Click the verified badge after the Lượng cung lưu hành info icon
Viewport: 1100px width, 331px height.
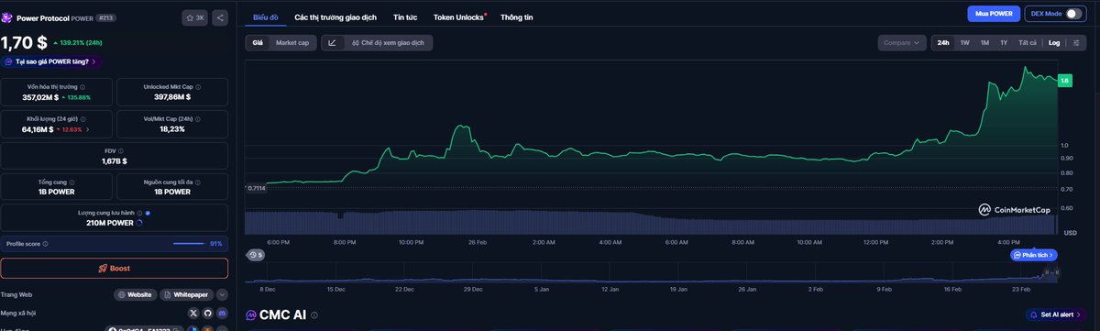[148, 213]
